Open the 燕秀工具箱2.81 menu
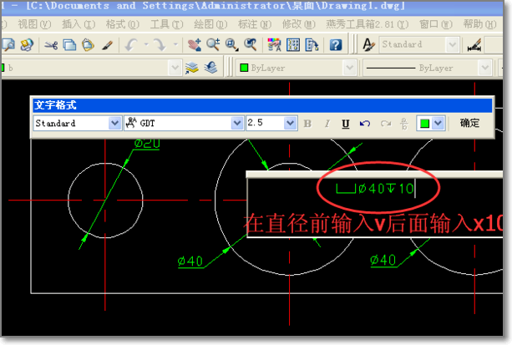Image resolution: width=512 pixels, height=345 pixels. click(x=368, y=24)
